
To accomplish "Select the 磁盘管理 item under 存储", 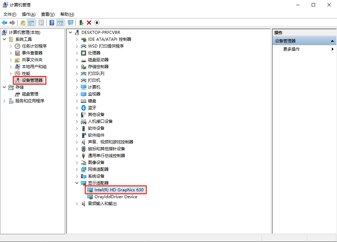I will click(x=30, y=94).
